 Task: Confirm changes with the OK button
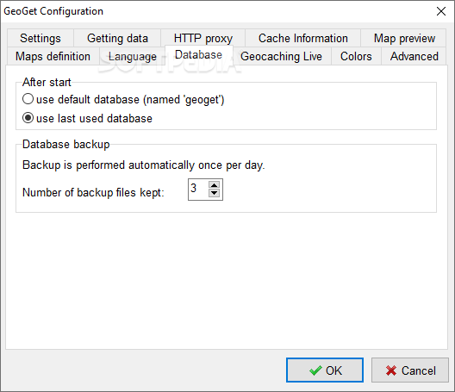(x=325, y=370)
